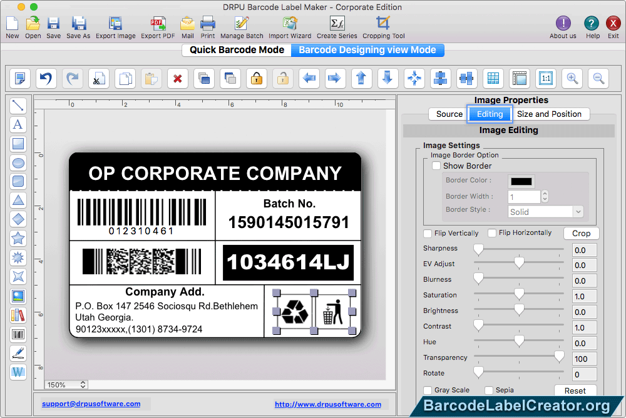Lock object with closed padlock icon
Screen dimensions: 626x418
[x=256, y=78]
